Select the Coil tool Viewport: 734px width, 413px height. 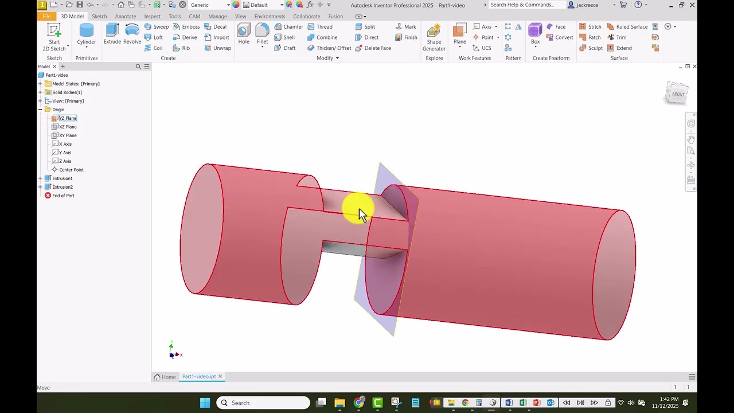pyautogui.click(x=154, y=48)
